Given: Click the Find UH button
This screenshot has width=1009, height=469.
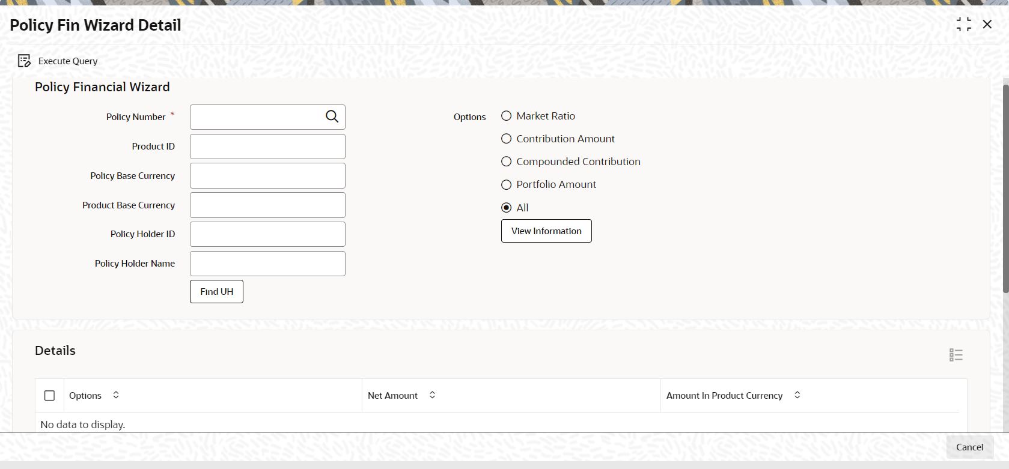Looking at the screenshot, I should (x=216, y=292).
